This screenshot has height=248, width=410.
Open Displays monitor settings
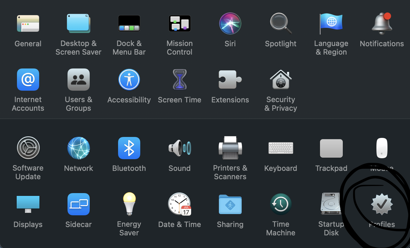pos(28,204)
